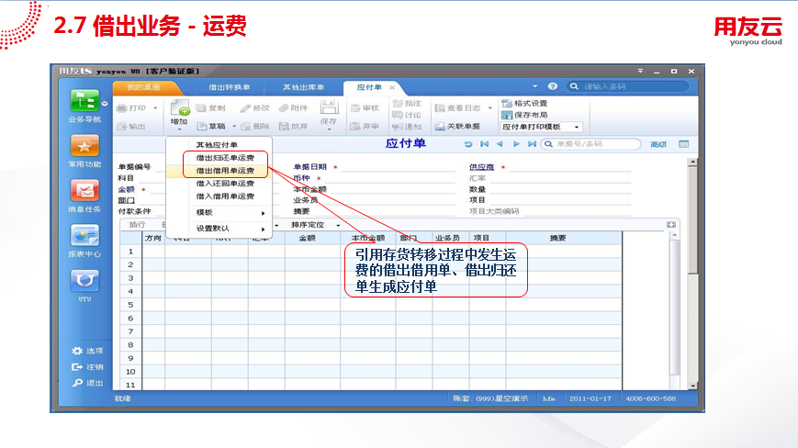The height and width of the screenshot is (448, 798).
Task: Expand the 增加 dropdown arrow
Action: point(179,129)
